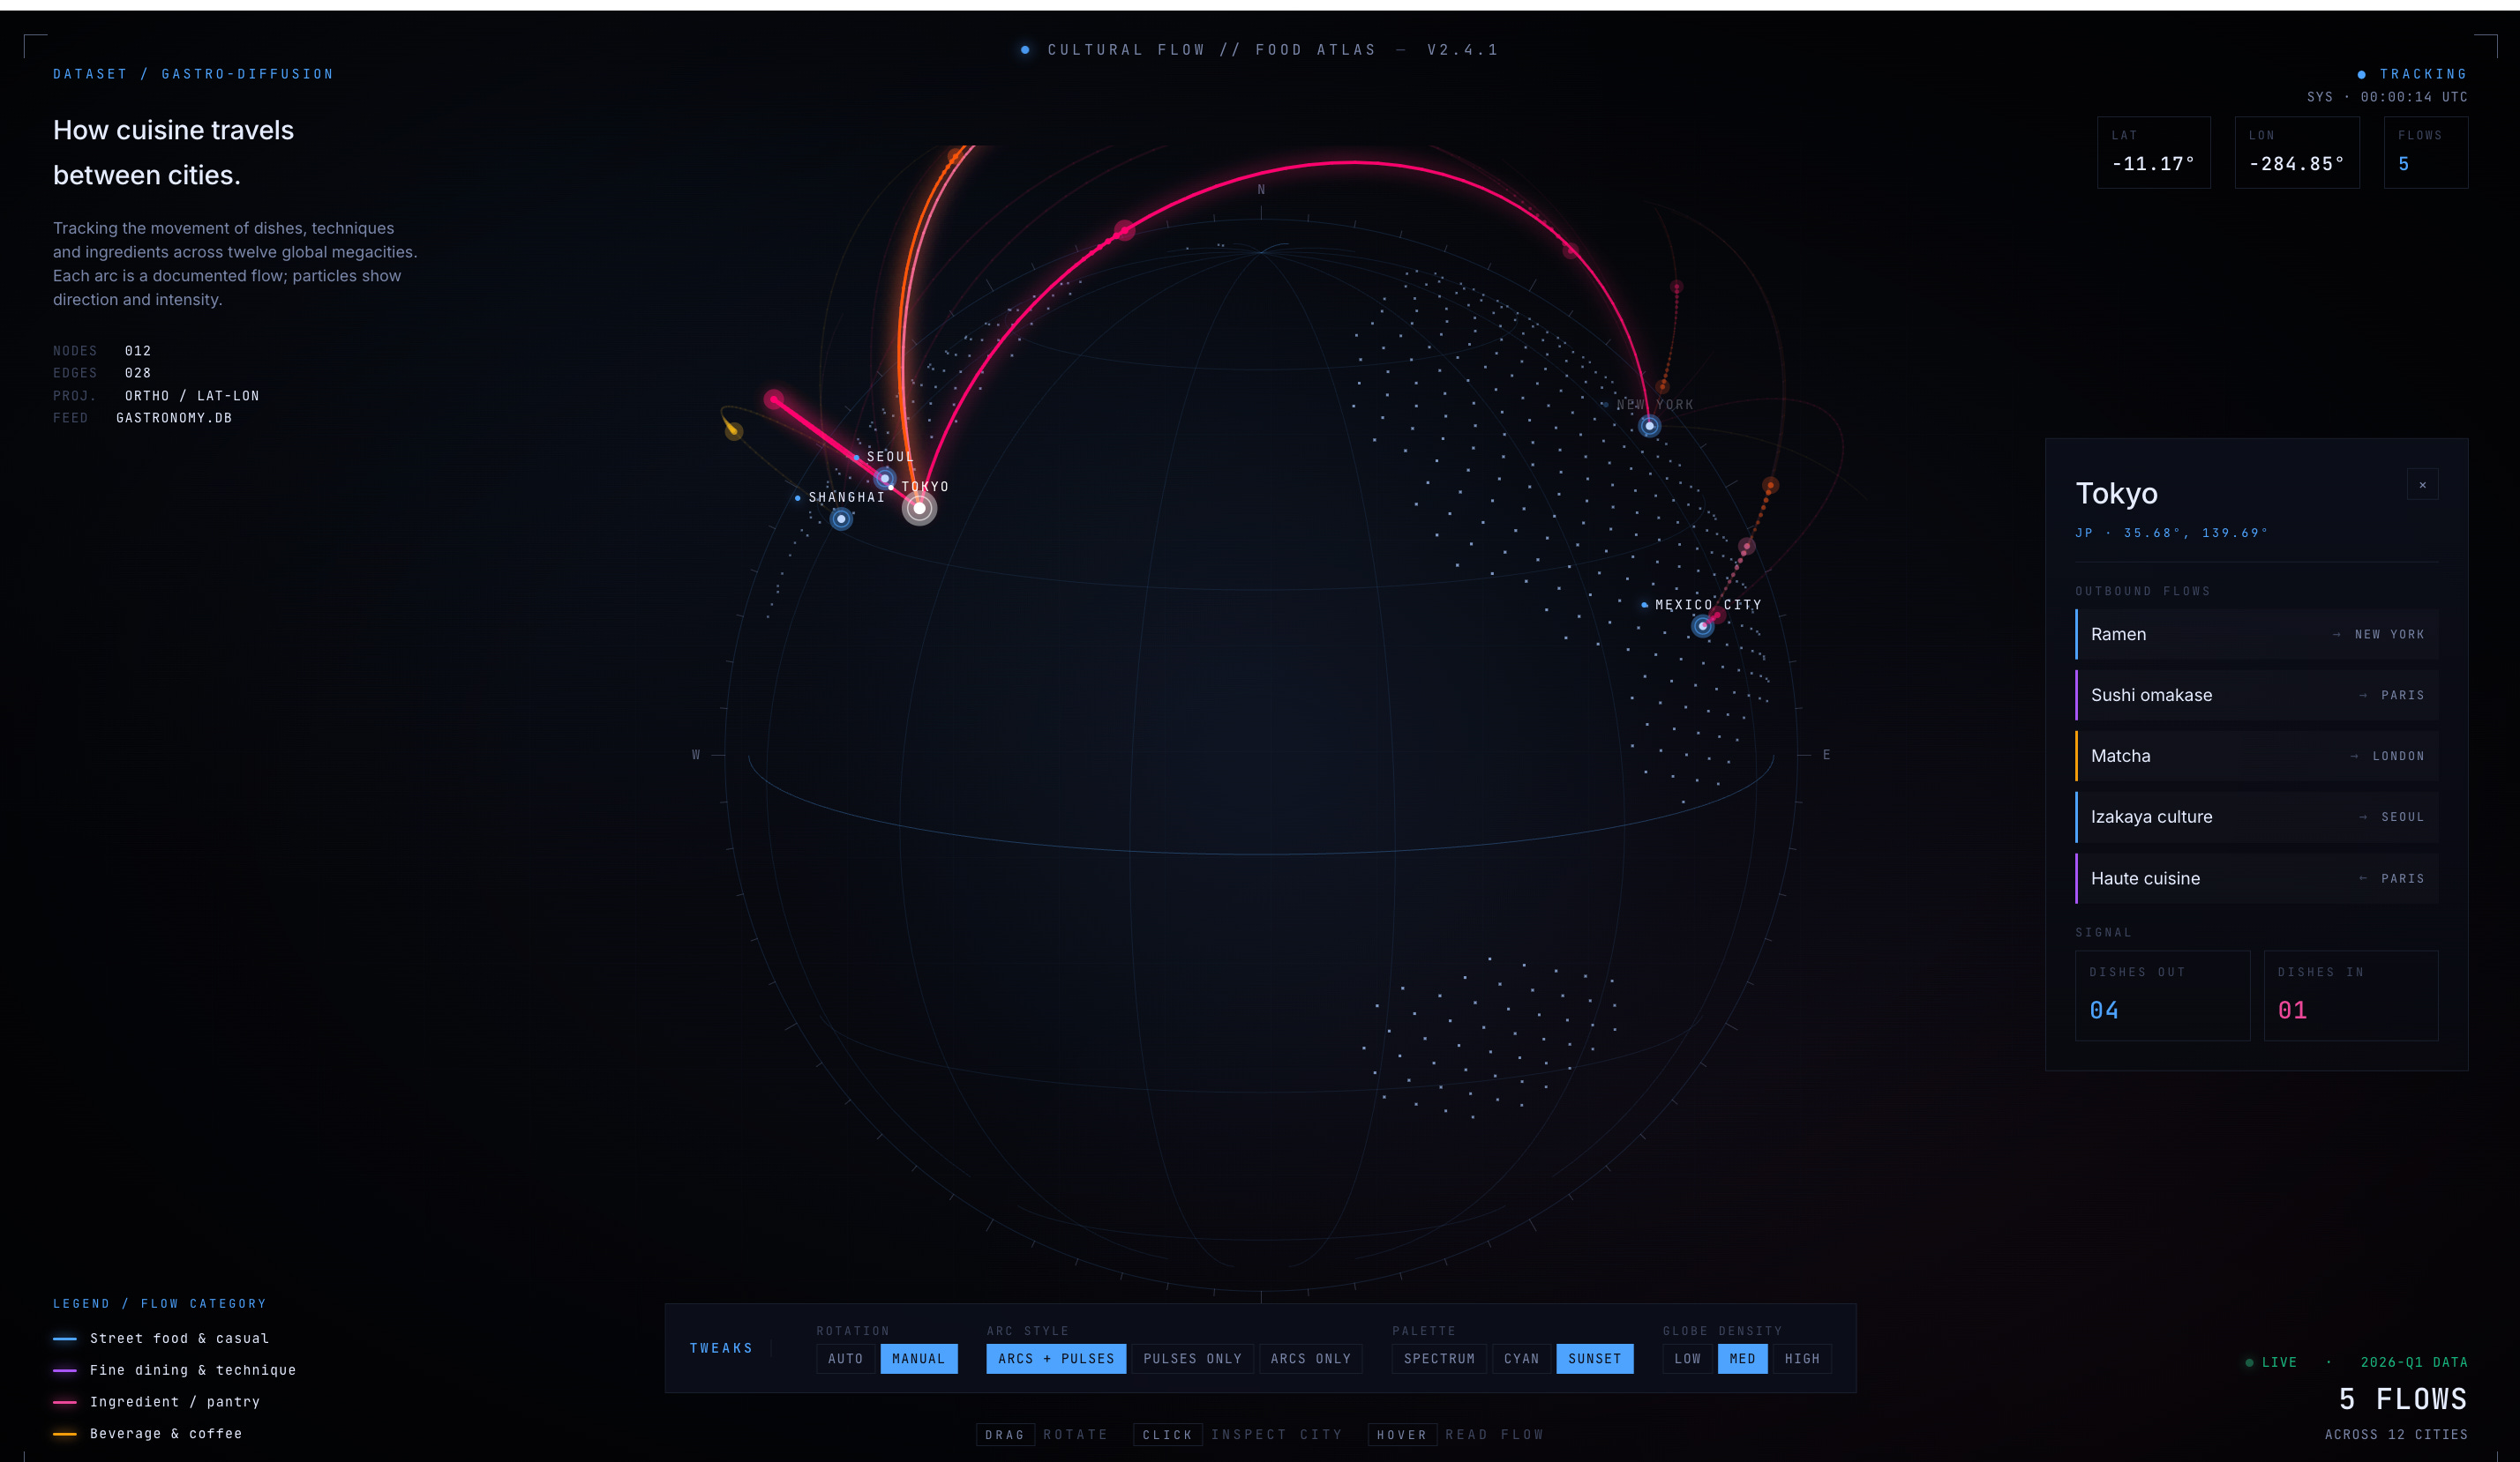Click the pink pulse on Tokyo–New York arc
The image size is (2520, 1462).
coord(1124,231)
